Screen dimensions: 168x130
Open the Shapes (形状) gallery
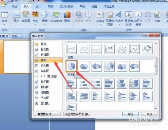(x=45, y=17)
